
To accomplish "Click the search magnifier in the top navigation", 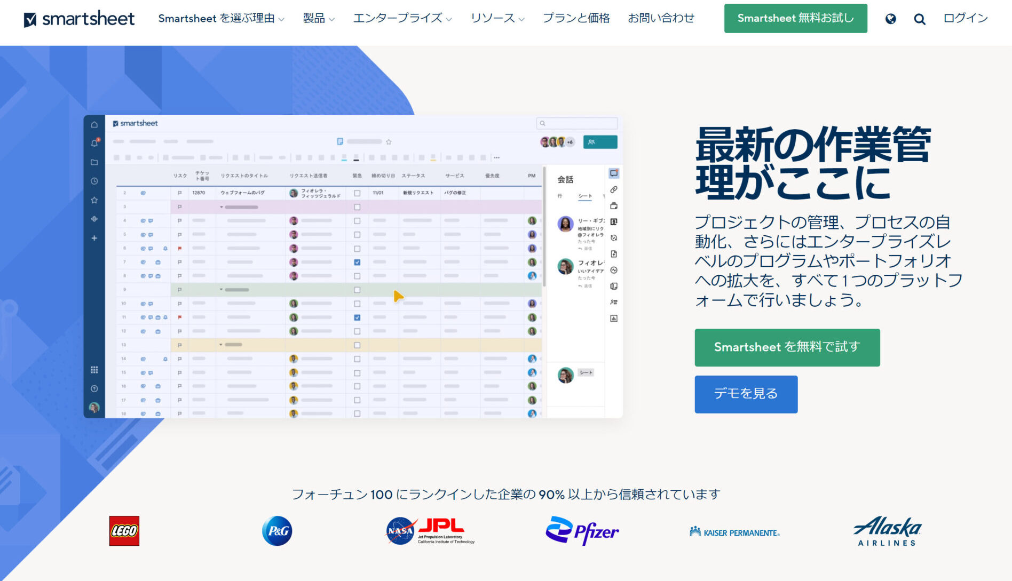I will (x=919, y=19).
